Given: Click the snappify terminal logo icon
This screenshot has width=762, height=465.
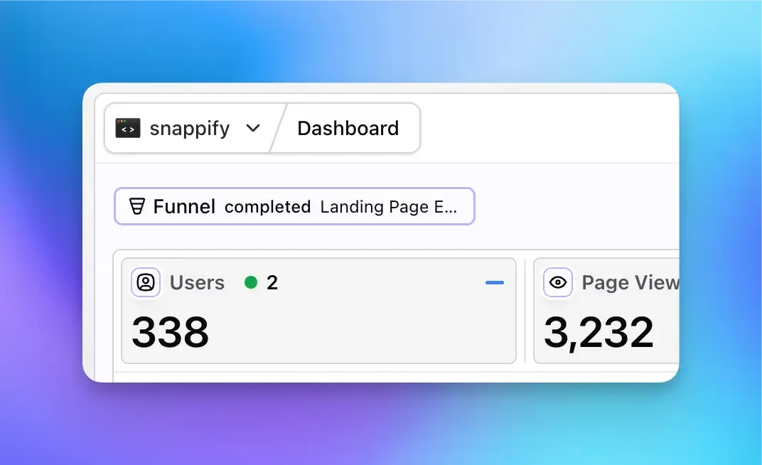Looking at the screenshot, I should coord(128,128).
